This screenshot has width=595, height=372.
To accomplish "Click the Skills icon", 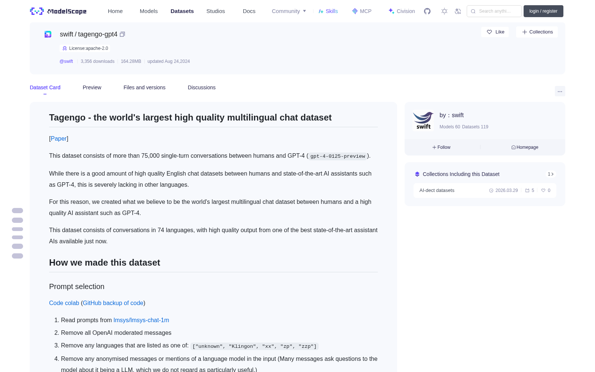I will (321, 11).
